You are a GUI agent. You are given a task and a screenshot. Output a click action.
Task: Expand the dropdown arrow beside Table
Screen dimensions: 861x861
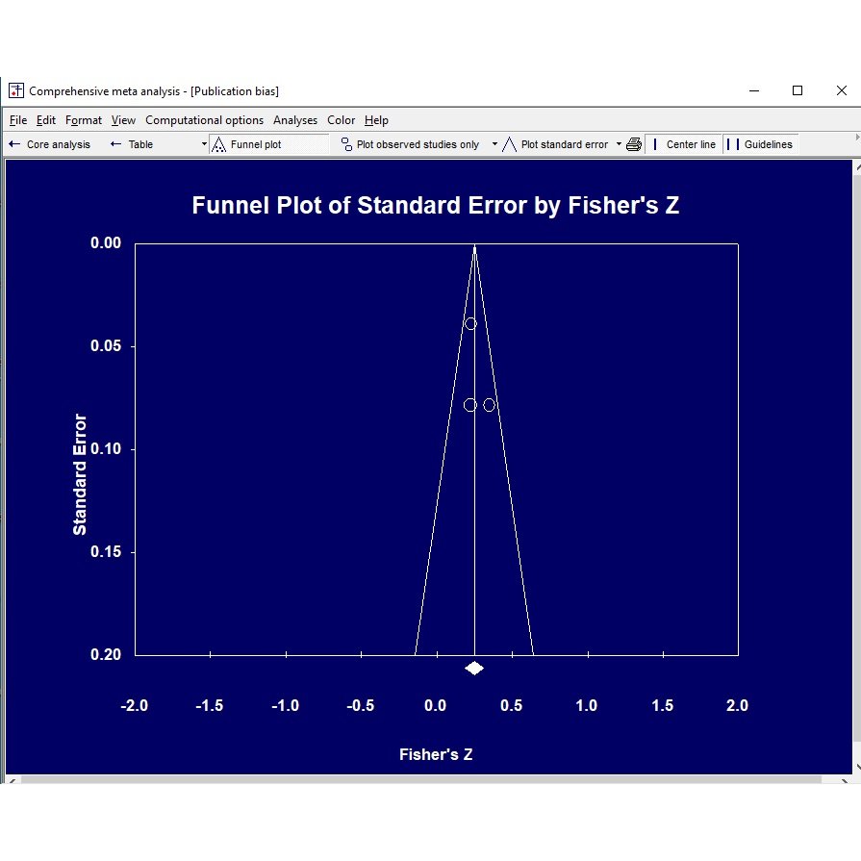(x=204, y=144)
